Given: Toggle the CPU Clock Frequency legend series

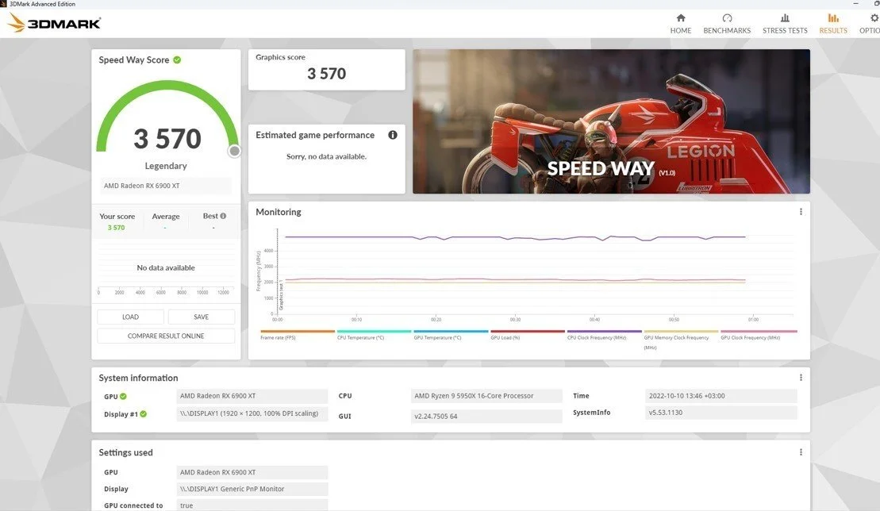Looking at the screenshot, I should tap(604, 335).
